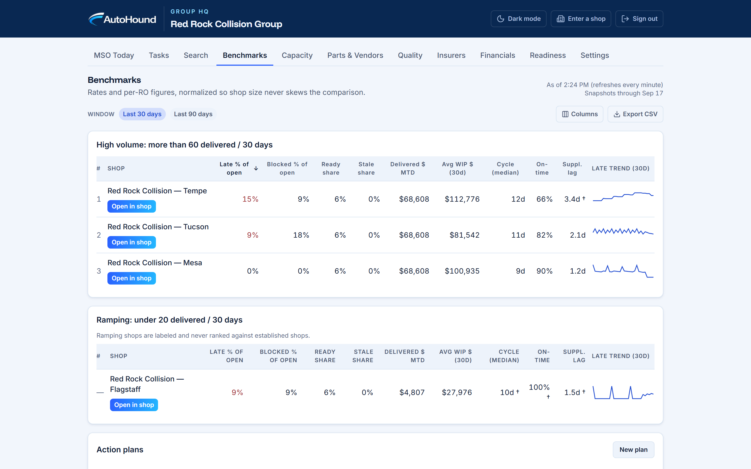Click the $81,542 Avg WIP value
The image size is (751, 469).
[x=464, y=235]
